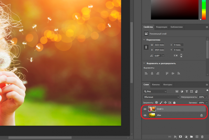Click the lock icon on Фон layer
Viewport: 209px width, 140px height.
tap(201, 115)
